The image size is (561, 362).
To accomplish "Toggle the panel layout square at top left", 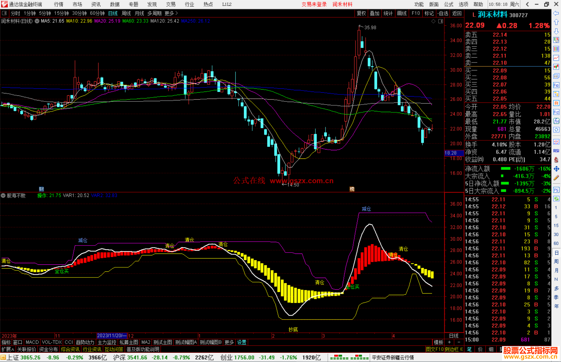I will coord(4,13).
